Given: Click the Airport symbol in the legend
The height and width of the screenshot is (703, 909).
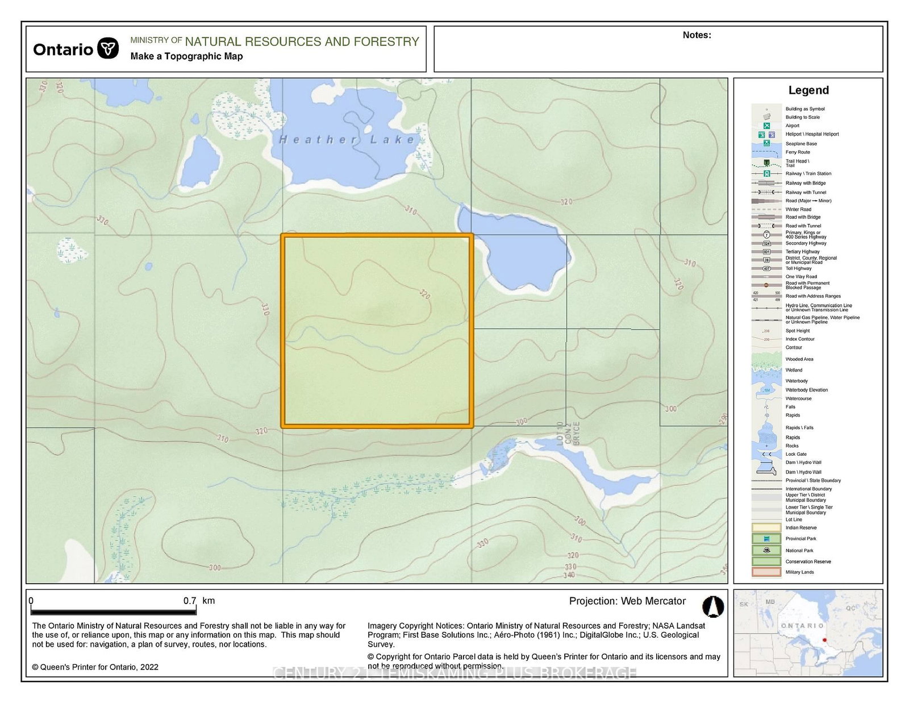Looking at the screenshot, I should [766, 126].
